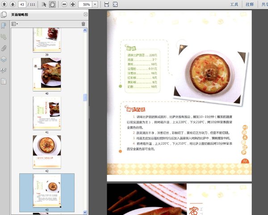Open the signatures sidebar panel icon
The height and width of the screenshot is (215, 268).
click(x=4, y=37)
